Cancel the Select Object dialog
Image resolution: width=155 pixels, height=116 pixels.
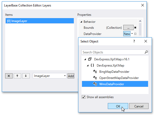(x=139, y=106)
